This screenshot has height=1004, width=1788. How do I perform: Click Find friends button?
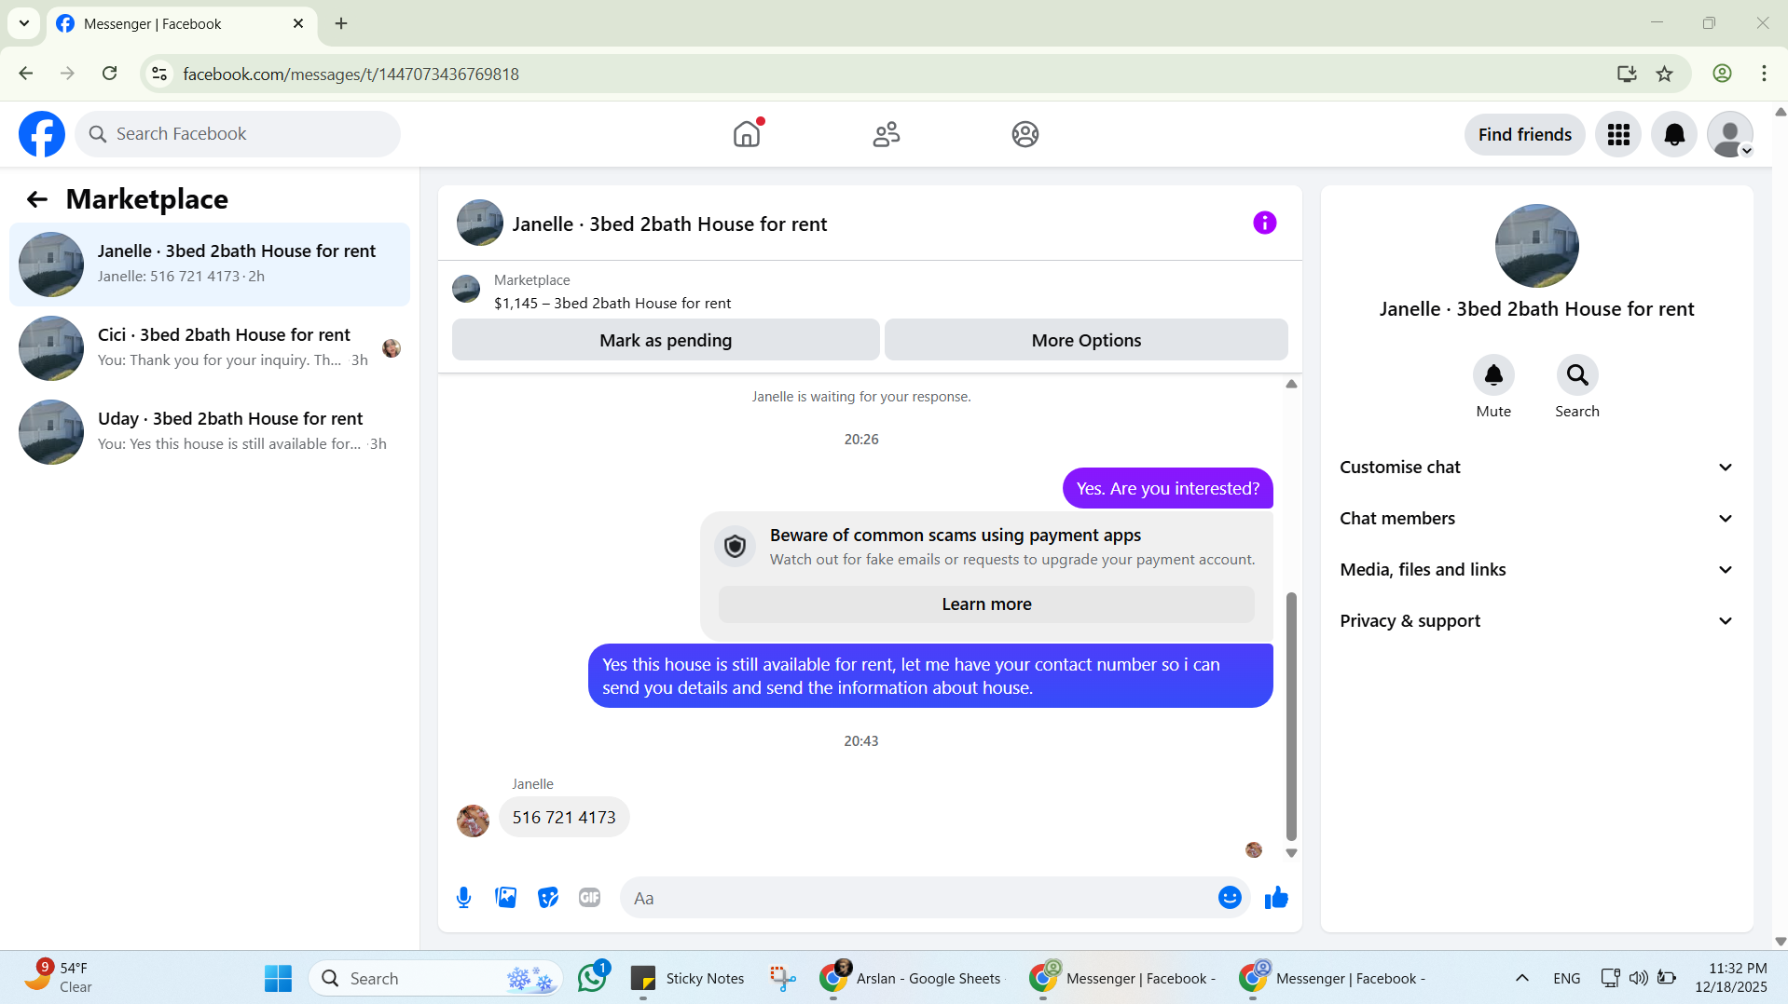[x=1524, y=135]
